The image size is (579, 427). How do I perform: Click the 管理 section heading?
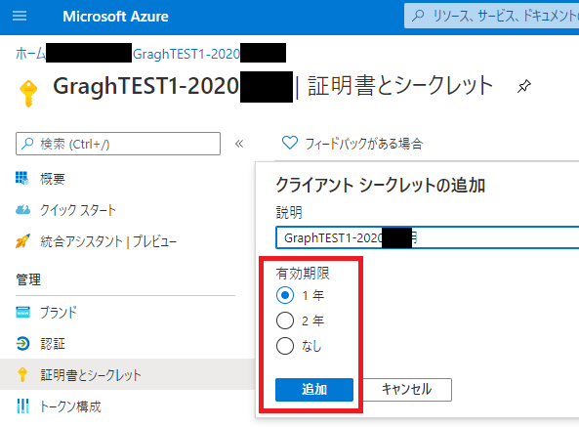click(28, 279)
